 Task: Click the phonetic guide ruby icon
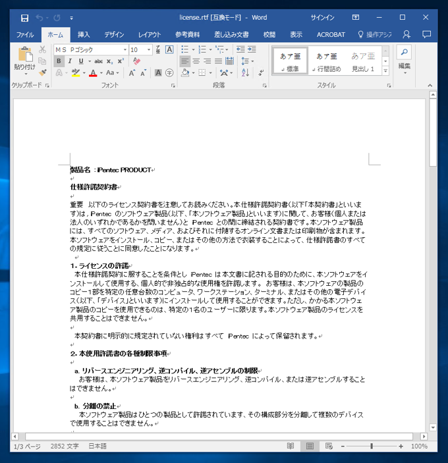tap(158, 49)
